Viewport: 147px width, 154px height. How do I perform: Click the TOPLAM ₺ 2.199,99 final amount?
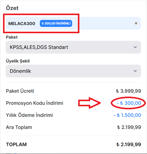(x=129, y=144)
